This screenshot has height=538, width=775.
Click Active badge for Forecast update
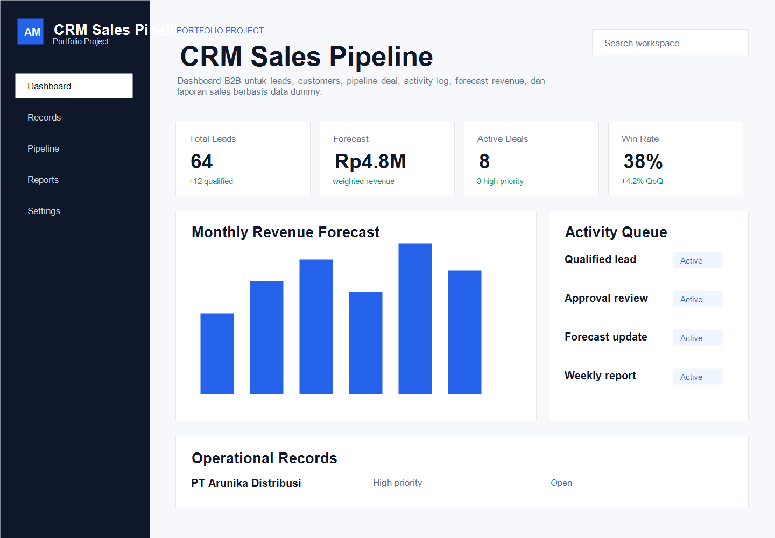click(x=697, y=338)
